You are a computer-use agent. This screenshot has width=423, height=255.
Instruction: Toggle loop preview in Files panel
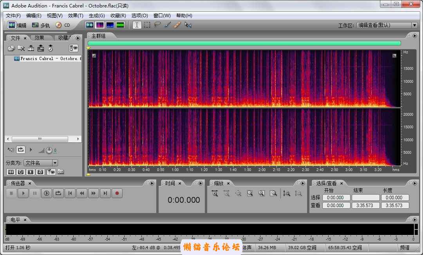click(20, 149)
